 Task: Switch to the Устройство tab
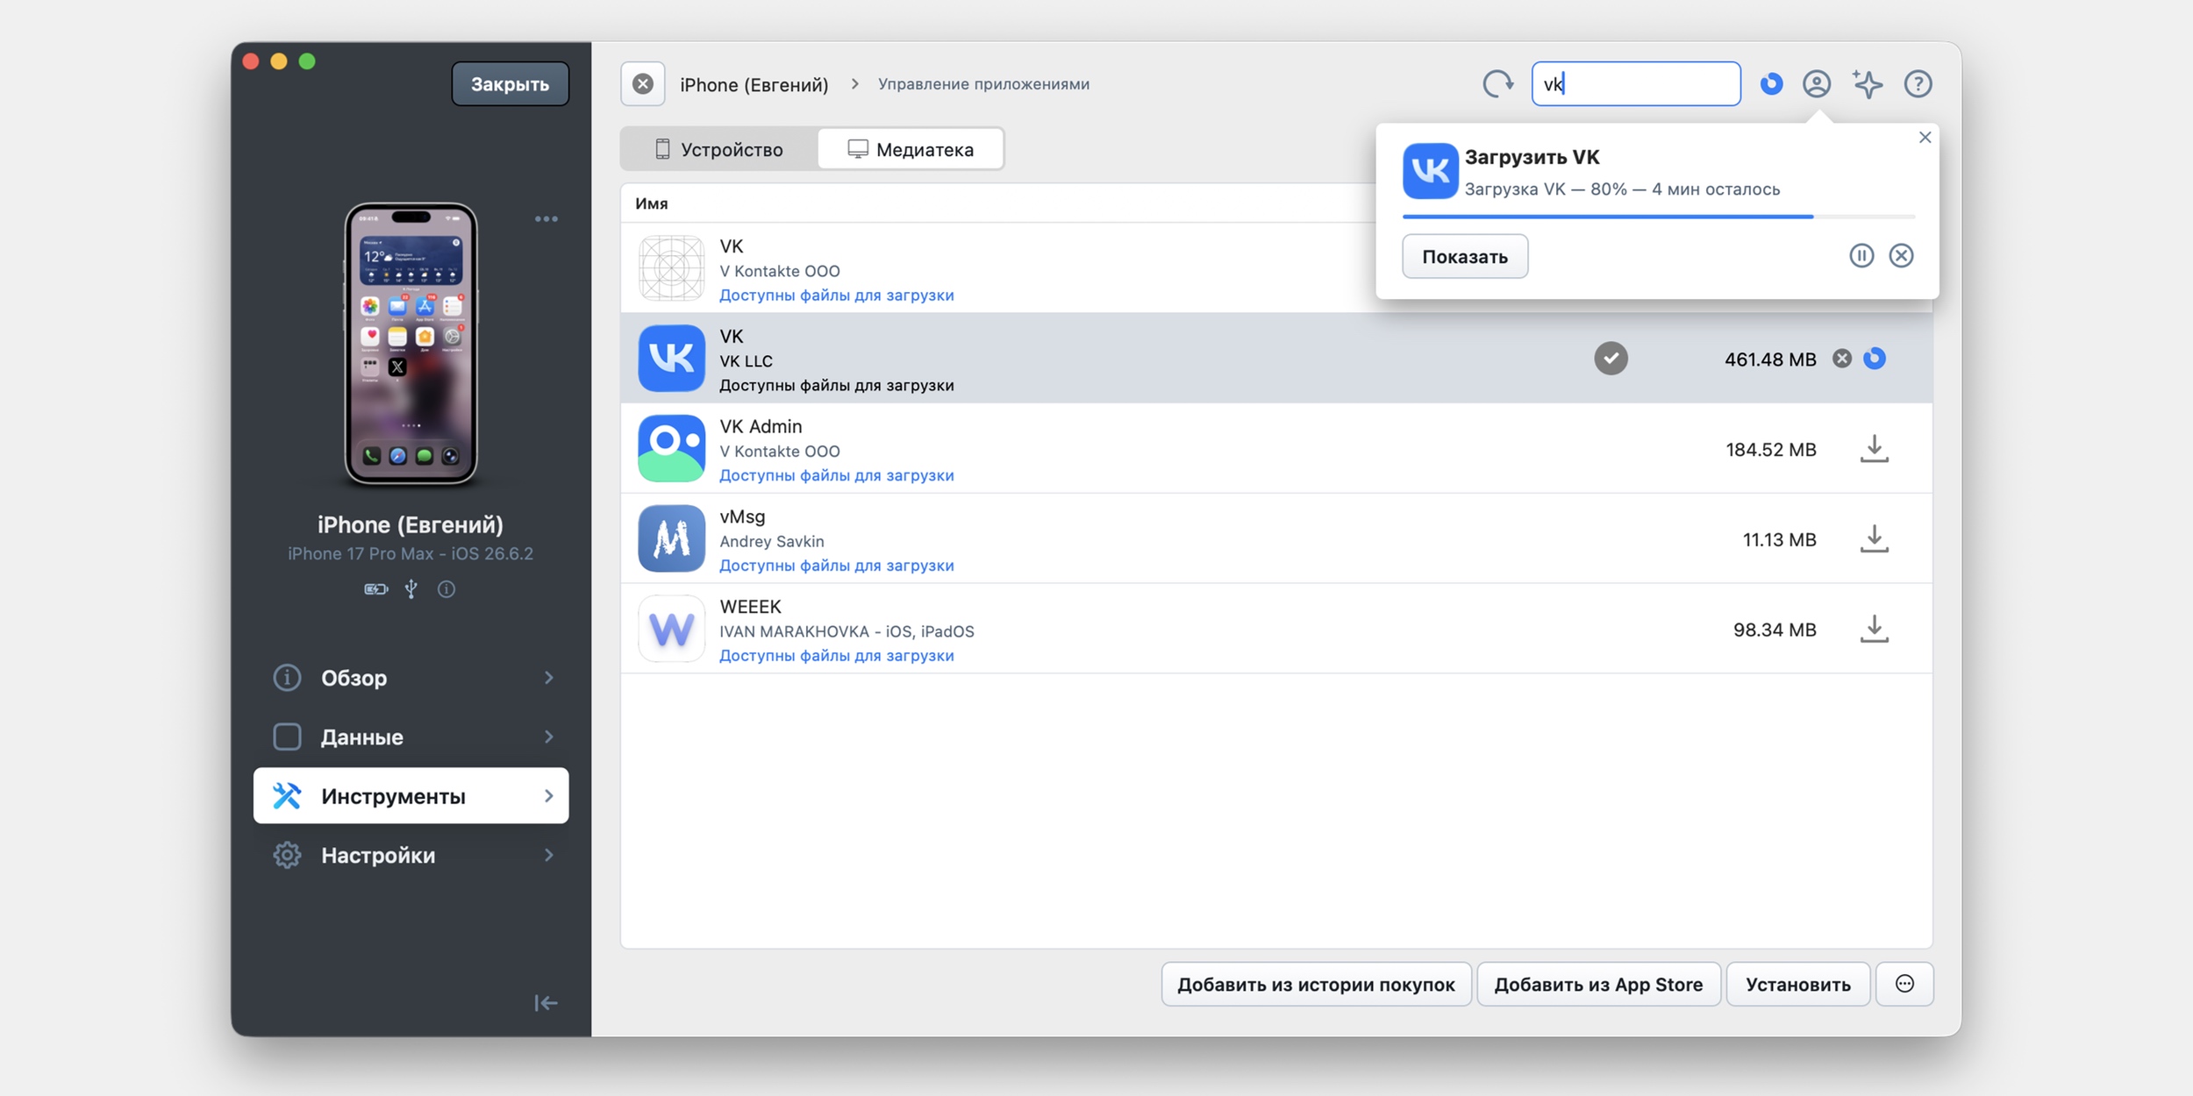coord(719,149)
